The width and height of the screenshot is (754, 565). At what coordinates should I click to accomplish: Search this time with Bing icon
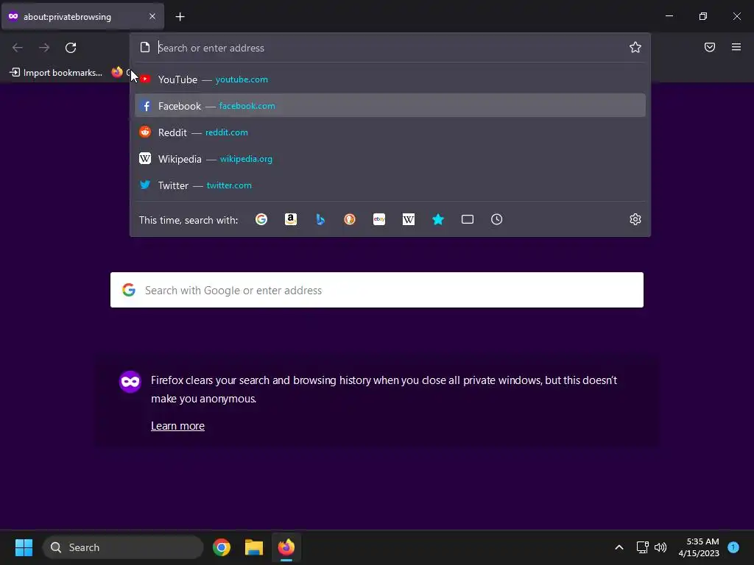[320, 219]
